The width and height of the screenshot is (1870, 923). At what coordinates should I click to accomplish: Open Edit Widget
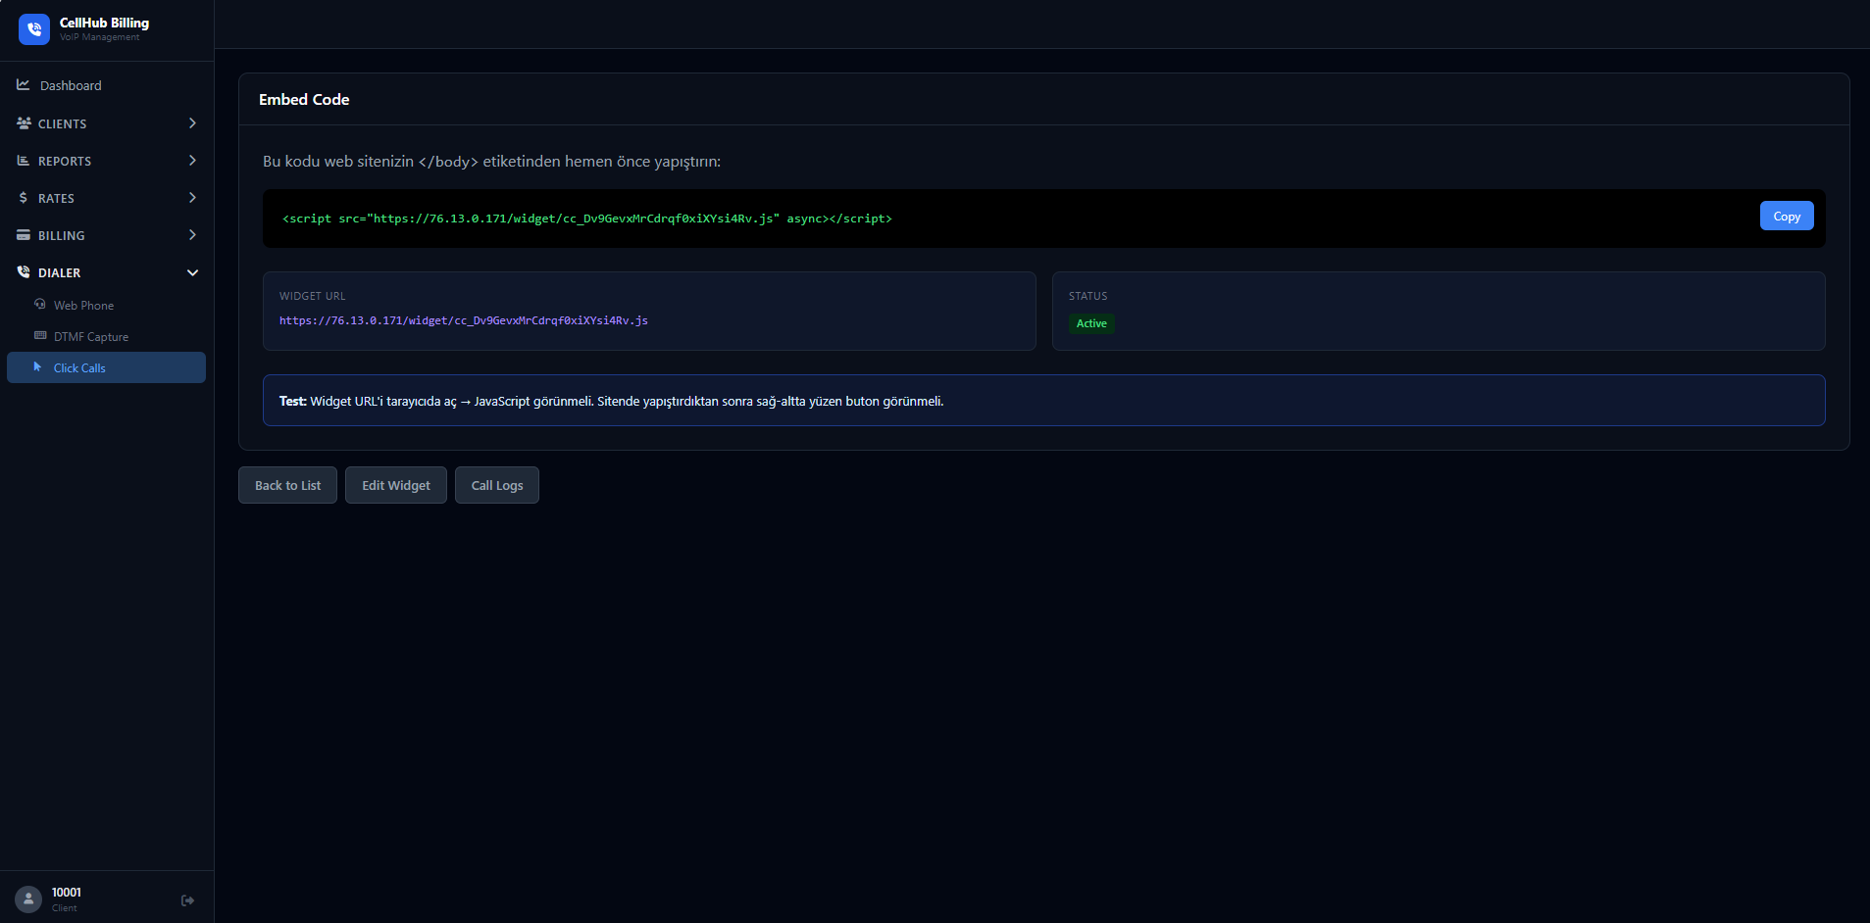(x=396, y=485)
